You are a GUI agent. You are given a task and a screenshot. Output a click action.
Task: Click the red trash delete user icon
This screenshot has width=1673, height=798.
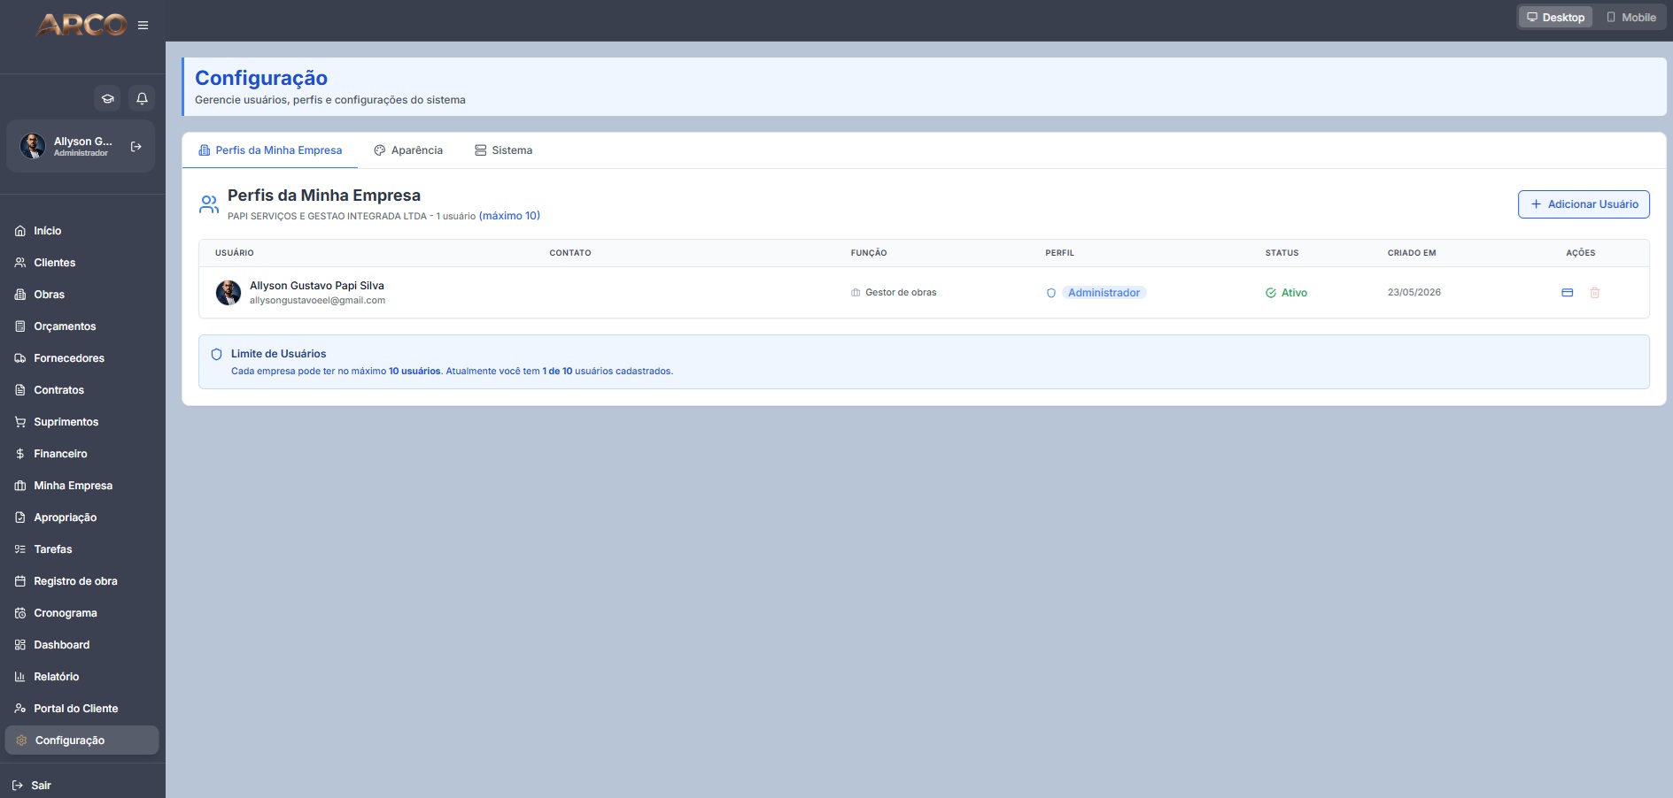[x=1594, y=293]
